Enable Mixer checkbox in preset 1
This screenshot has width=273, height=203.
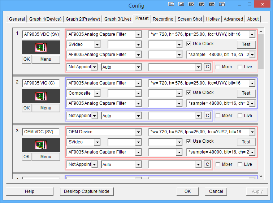[218, 67]
